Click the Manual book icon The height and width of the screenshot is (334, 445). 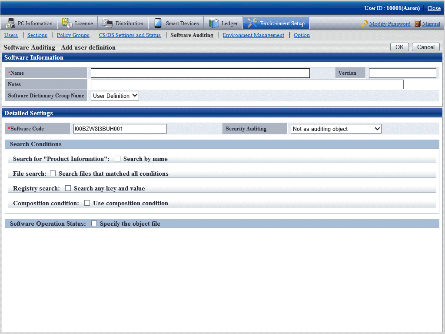(x=418, y=23)
